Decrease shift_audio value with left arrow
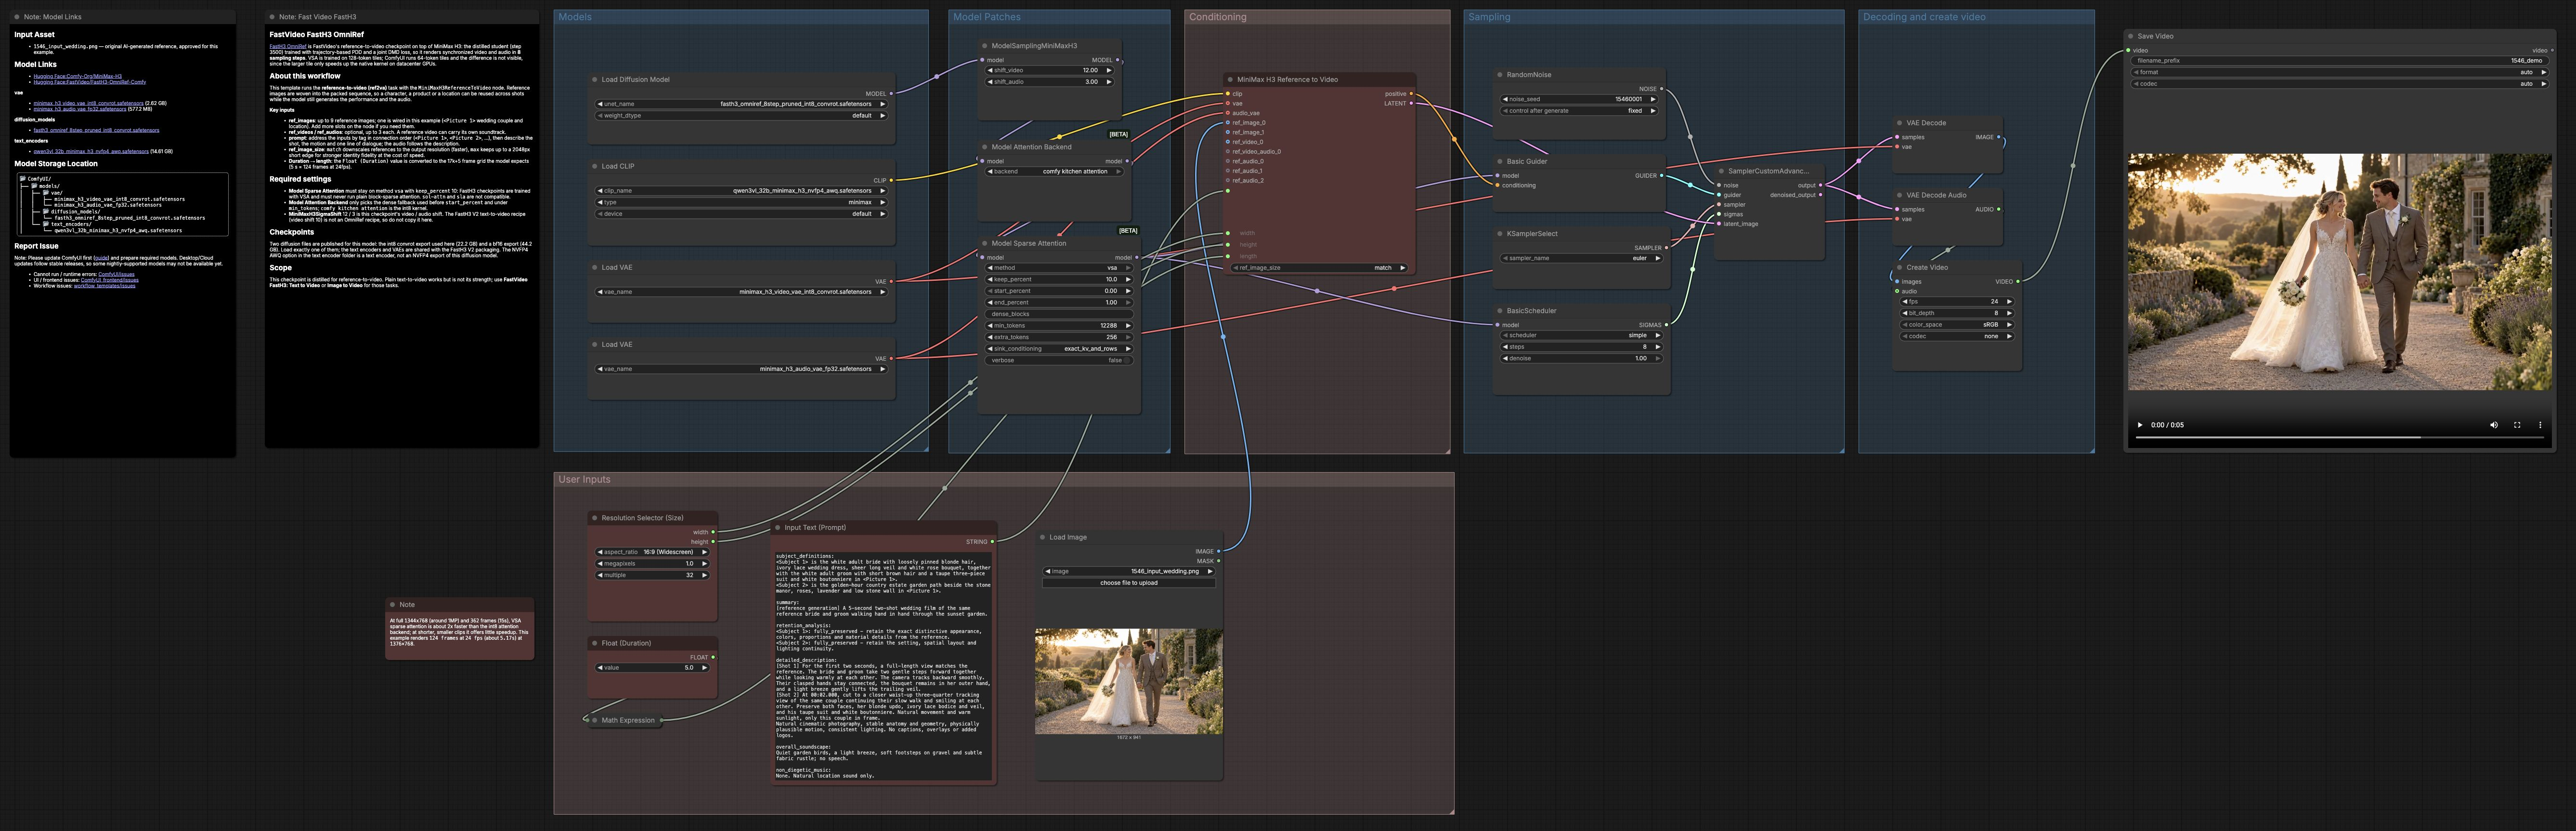2576x831 pixels. 990,82
